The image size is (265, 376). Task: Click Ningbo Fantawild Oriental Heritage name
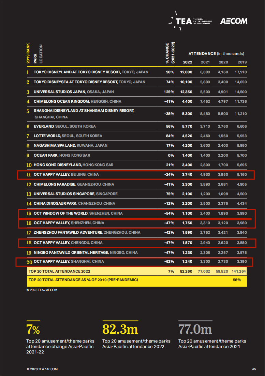tap(86, 252)
